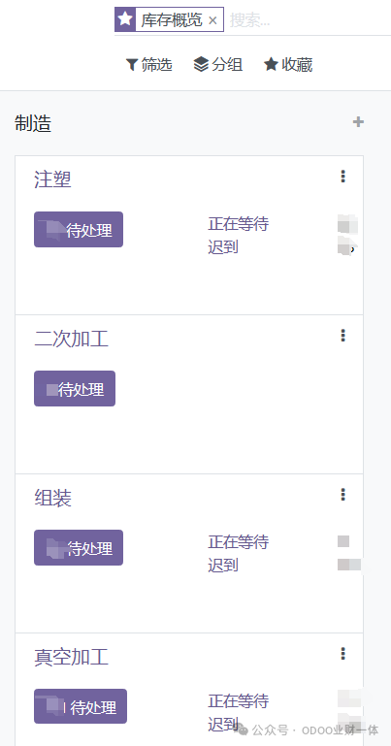Open the three-dot menu on 二次加工 card
Screen dimensions: 391x746
[x=342, y=336]
